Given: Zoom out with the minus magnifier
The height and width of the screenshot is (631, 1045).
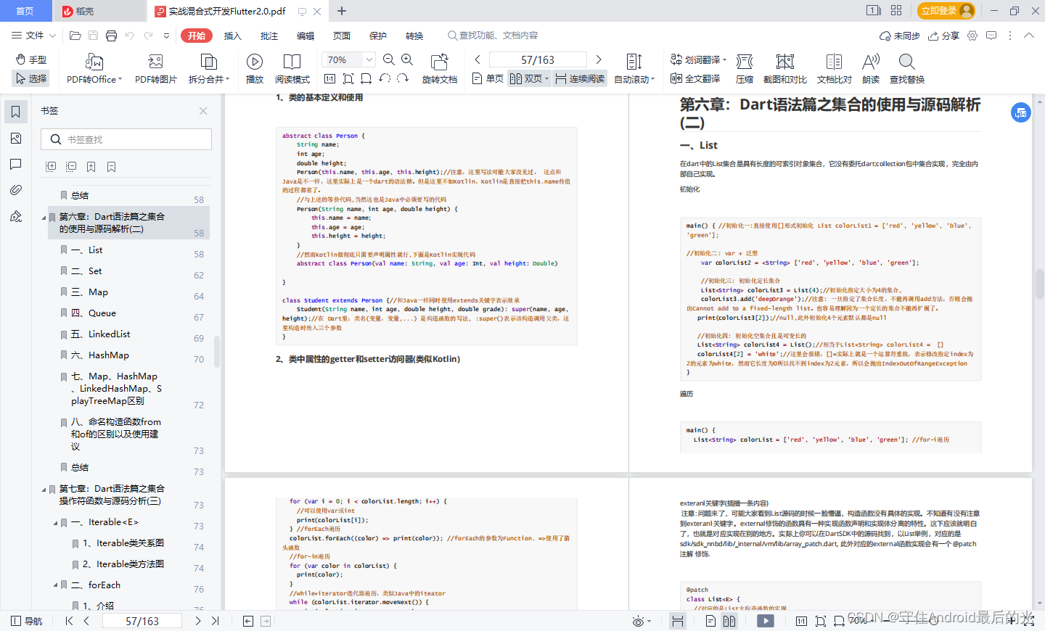Looking at the screenshot, I should (x=389, y=59).
